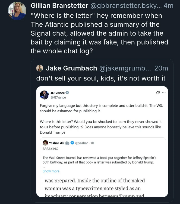180x204 pixels.
Task: Click the elephant emoji beside Yashar Ali
Action: 67,143
